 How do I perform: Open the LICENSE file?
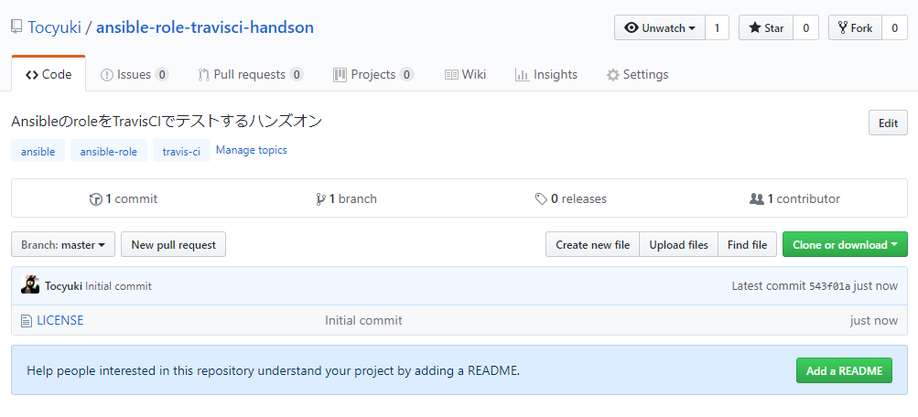click(x=60, y=320)
